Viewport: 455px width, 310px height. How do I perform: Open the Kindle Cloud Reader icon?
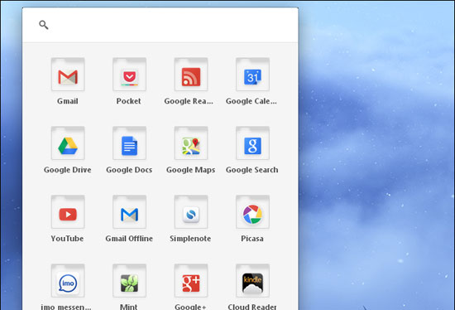252,281
